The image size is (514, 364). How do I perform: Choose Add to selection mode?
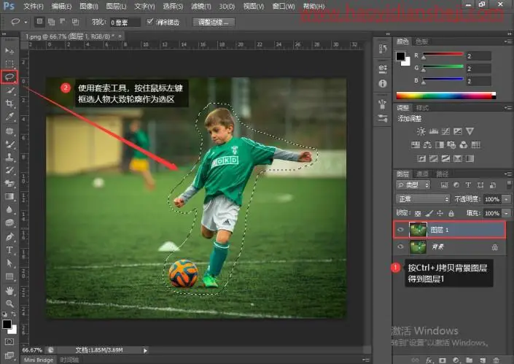(x=51, y=22)
